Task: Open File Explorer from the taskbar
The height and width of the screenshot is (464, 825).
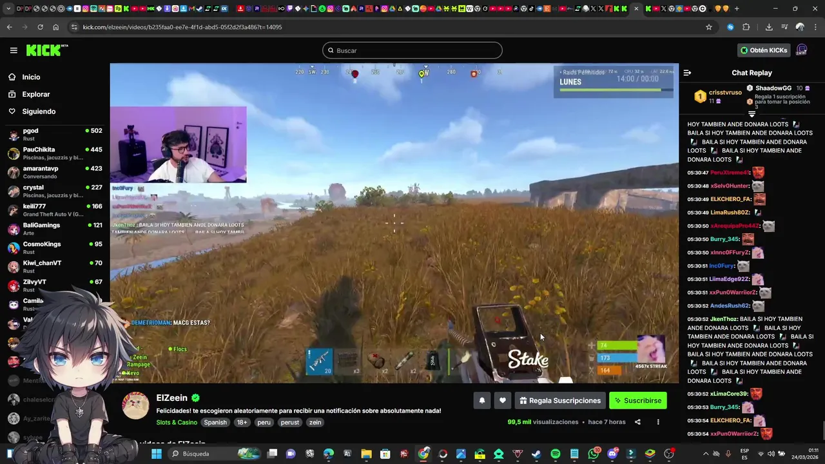Action: point(366,454)
